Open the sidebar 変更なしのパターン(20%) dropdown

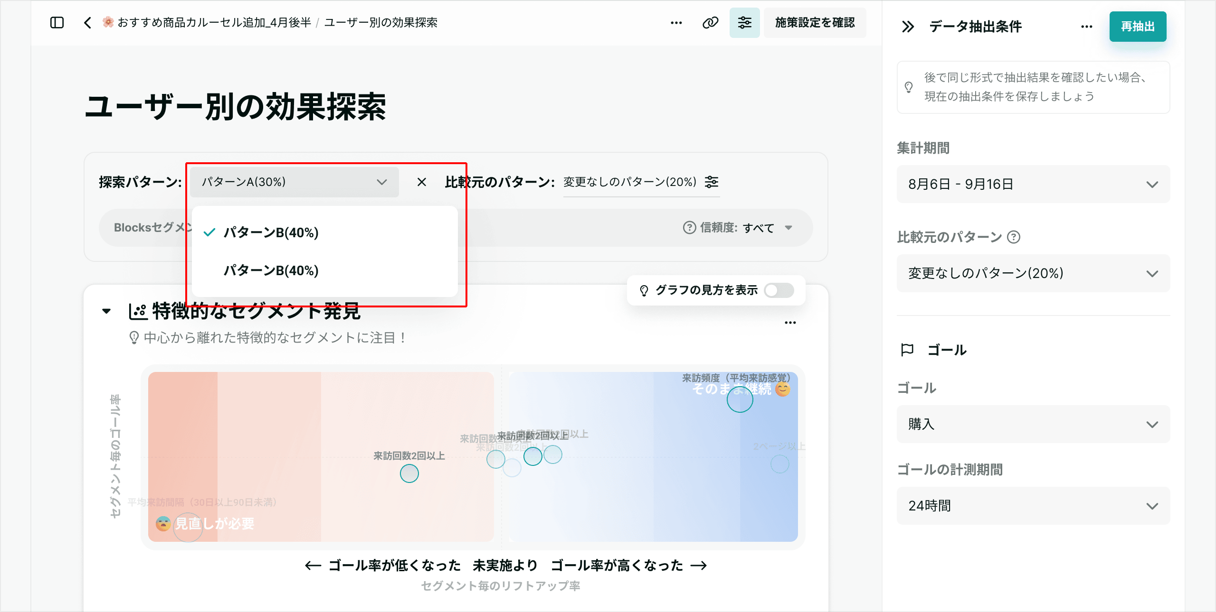pos(1033,273)
